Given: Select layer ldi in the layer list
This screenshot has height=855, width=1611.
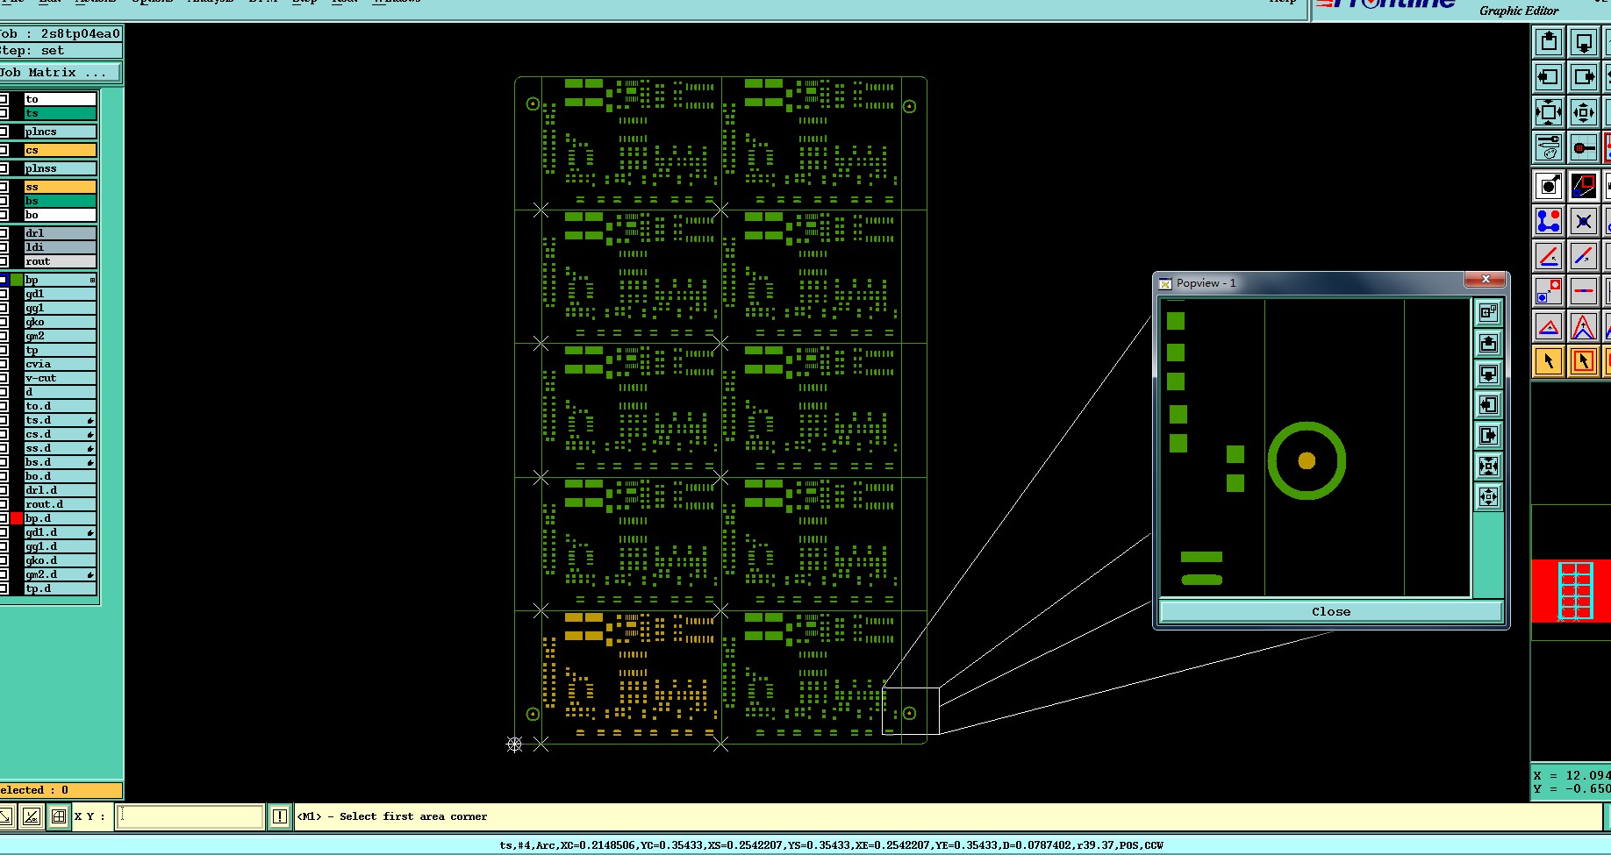Looking at the screenshot, I should [60, 247].
